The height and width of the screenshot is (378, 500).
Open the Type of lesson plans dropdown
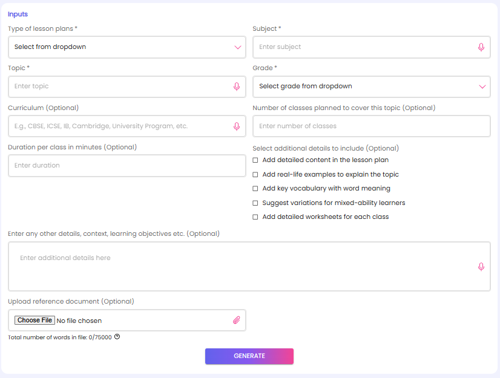tap(127, 47)
